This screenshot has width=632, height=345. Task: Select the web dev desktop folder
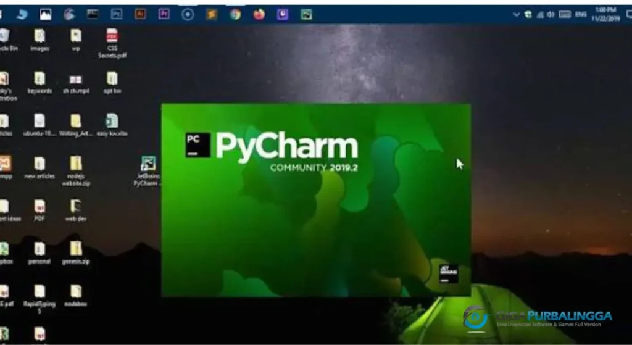[76, 211]
